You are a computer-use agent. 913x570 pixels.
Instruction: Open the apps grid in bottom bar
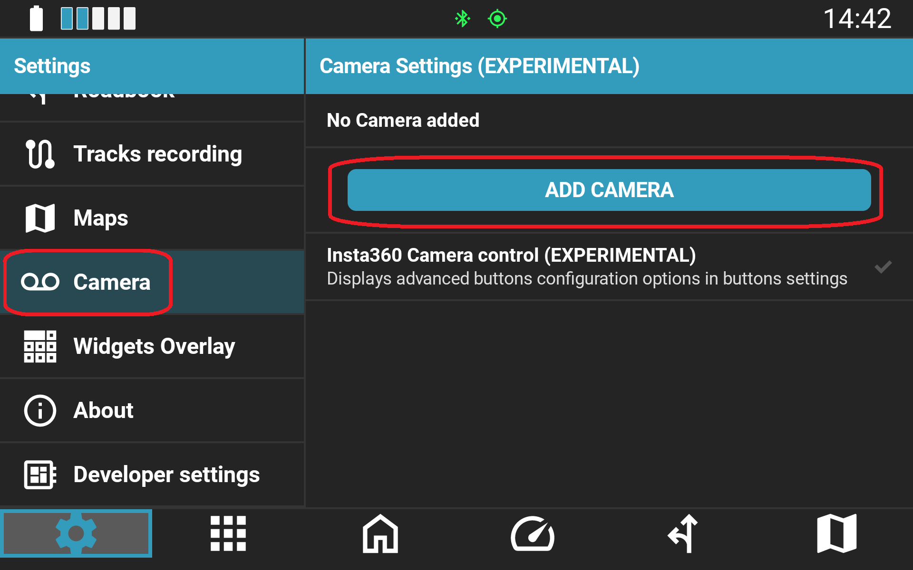tap(228, 533)
